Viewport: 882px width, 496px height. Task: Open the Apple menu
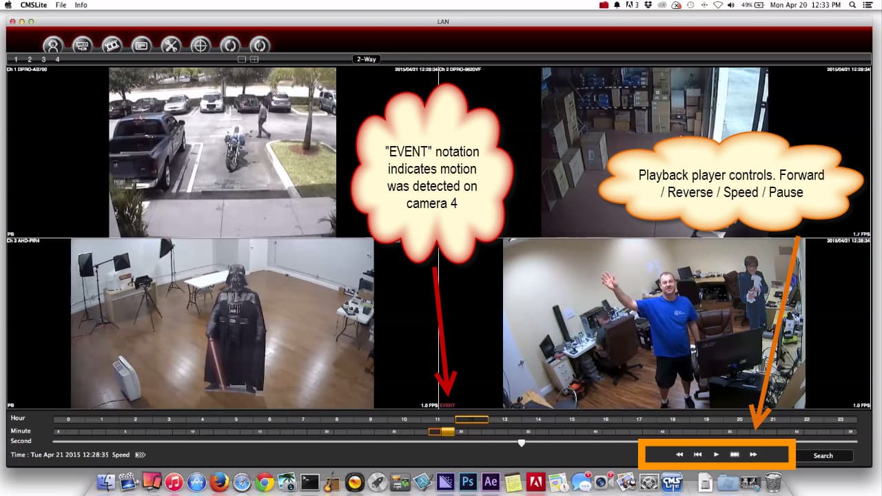pyautogui.click(x=8, y=5)
